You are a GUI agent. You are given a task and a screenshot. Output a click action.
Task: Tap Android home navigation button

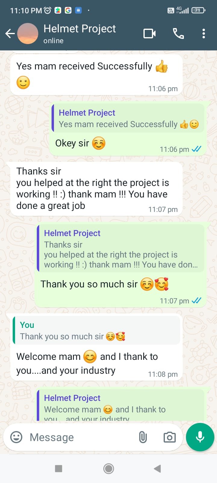click(108, 469)
